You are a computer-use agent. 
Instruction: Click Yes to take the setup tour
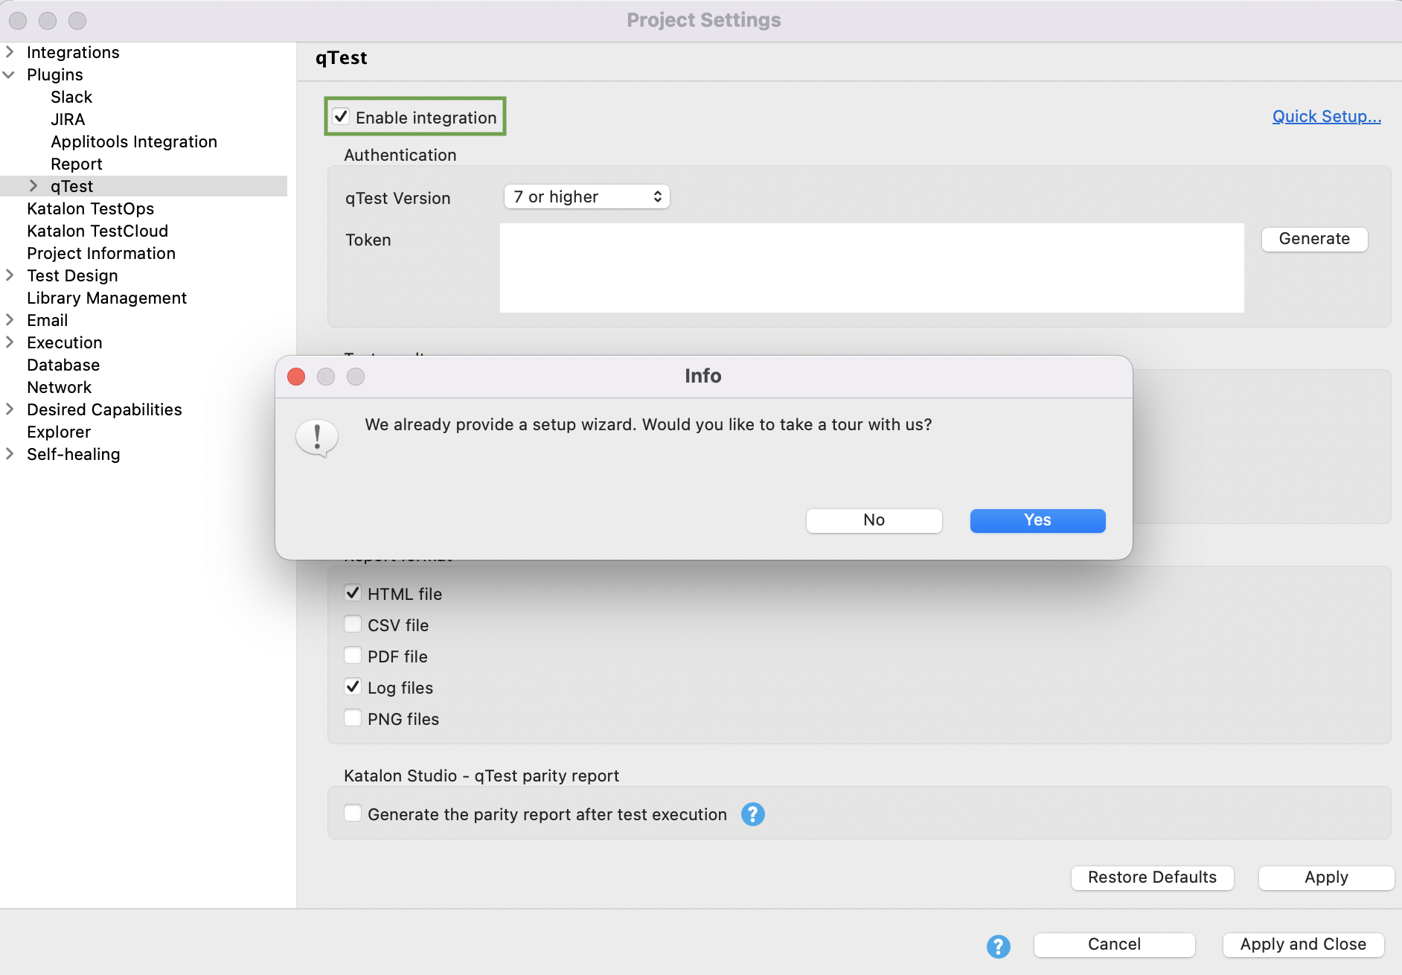(x=1037, y=520)
